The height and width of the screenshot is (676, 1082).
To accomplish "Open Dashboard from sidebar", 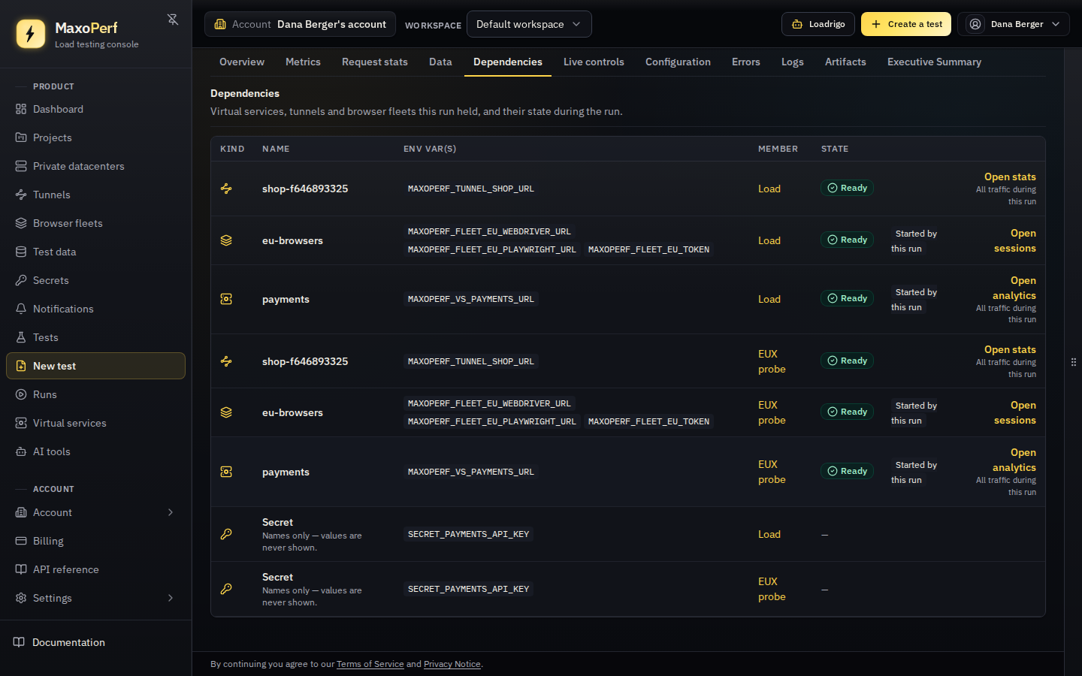I will point(95,109).
